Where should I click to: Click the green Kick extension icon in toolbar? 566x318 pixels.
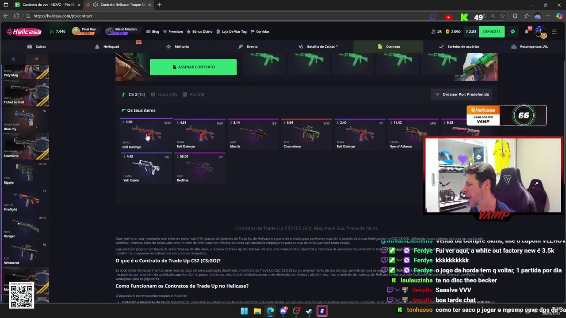click(464, 17)
